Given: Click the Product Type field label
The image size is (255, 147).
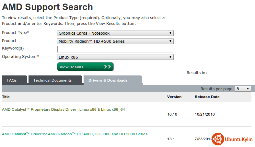Looking at the screenshot, I should tap(16, 33).
